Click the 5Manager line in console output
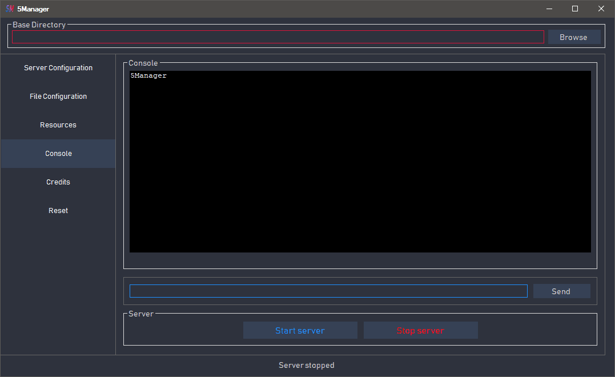Screen dimensions: 615x377 click(148, 75)
